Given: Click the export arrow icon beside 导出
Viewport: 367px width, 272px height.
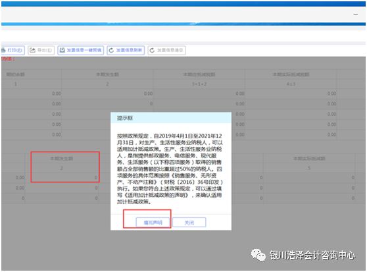Looking at the screenshot, I should (x=32, y=50).
